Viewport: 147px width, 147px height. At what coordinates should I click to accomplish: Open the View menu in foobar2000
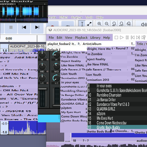(69, 38)
